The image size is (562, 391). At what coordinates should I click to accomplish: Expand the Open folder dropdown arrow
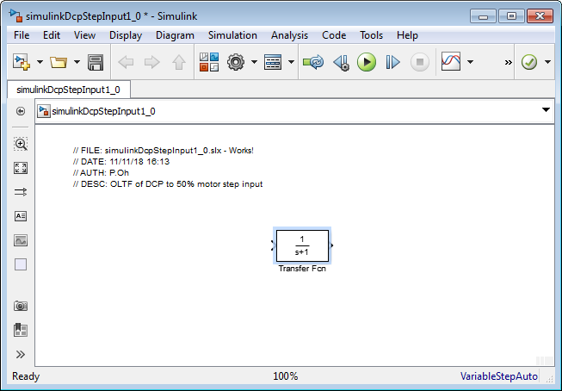(x=77, y=62)
